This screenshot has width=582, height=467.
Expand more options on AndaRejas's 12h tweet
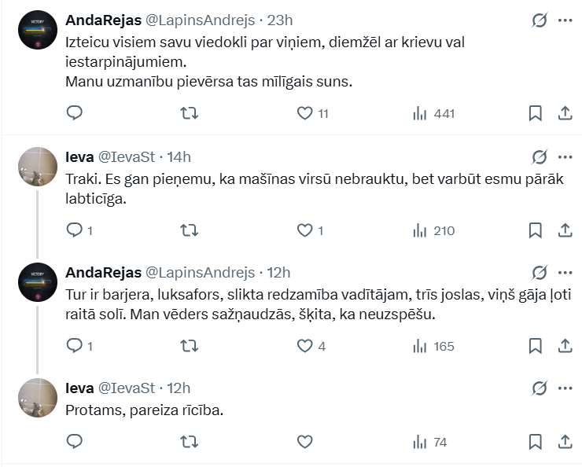565,273
